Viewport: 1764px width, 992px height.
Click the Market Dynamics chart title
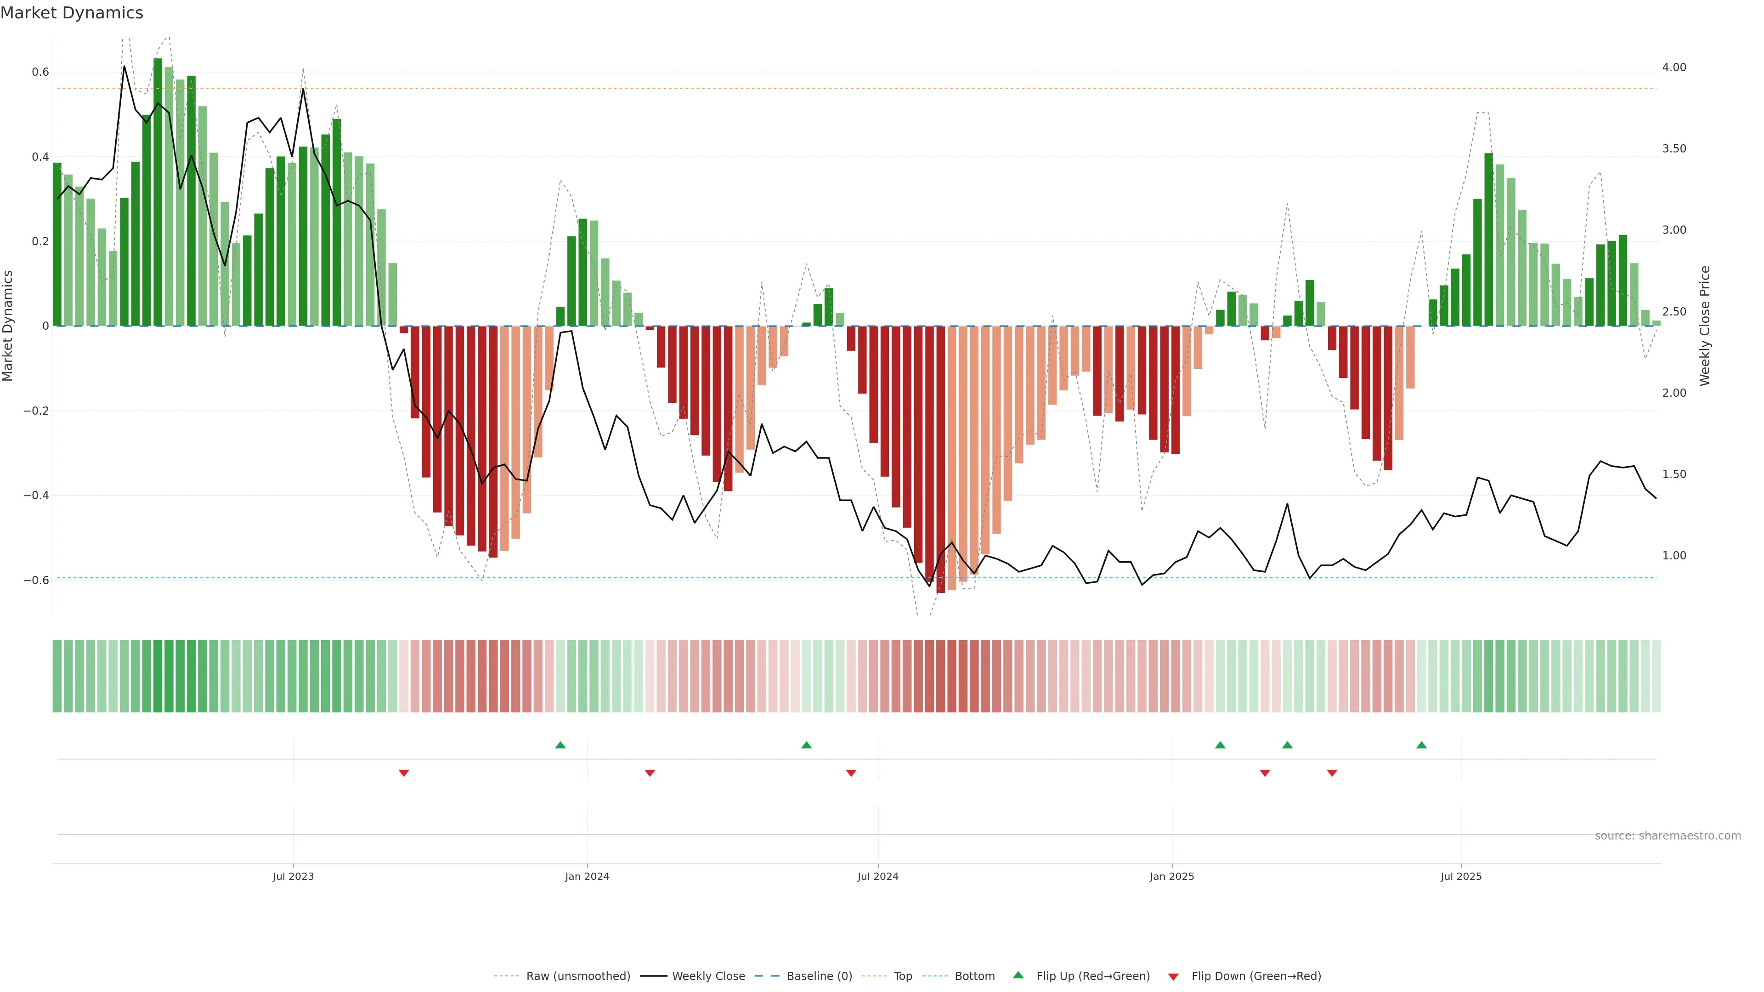pyautogui.click(x=72, y=13)
